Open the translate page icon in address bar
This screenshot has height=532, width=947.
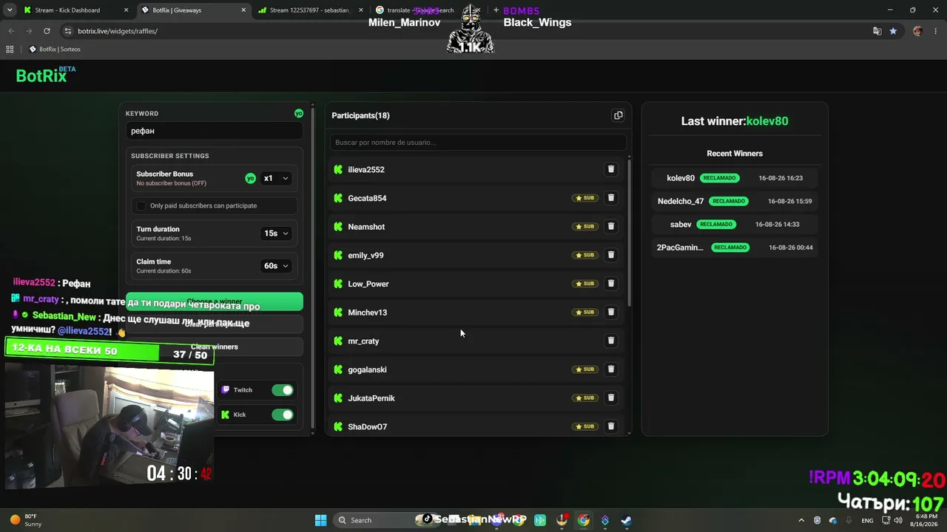tap(877, 31)
